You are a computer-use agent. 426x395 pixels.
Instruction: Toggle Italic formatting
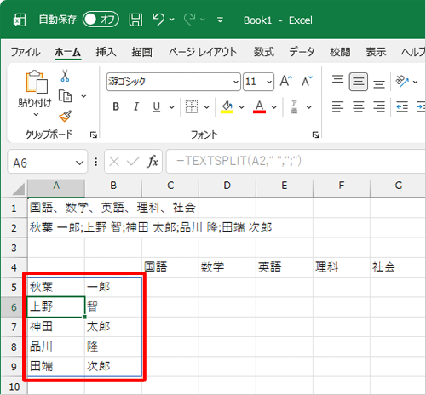(136, 107)
